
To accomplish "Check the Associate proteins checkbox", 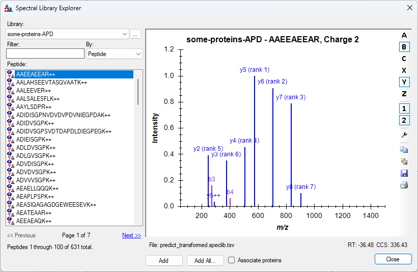I will [x=232, y=260].
